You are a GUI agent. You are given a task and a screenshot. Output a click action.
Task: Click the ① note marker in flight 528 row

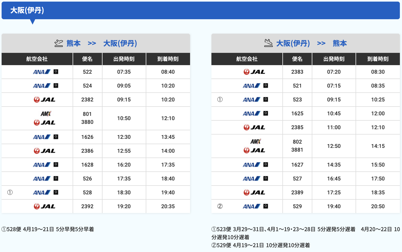pyautogui.click(x=10, y=192)
